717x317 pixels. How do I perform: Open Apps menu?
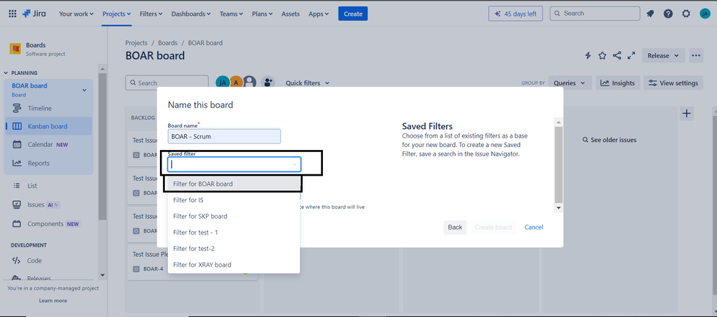pos(319,14)
